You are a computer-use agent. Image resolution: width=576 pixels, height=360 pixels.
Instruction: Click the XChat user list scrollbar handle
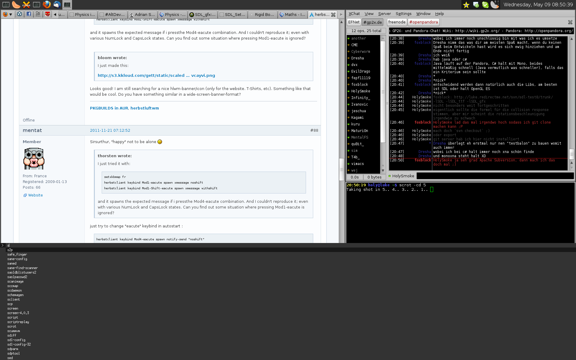point(383,91)
